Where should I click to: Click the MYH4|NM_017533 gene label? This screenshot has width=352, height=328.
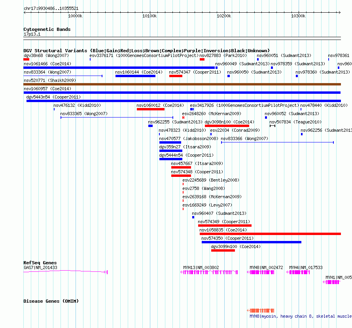(x=306, y=267)
